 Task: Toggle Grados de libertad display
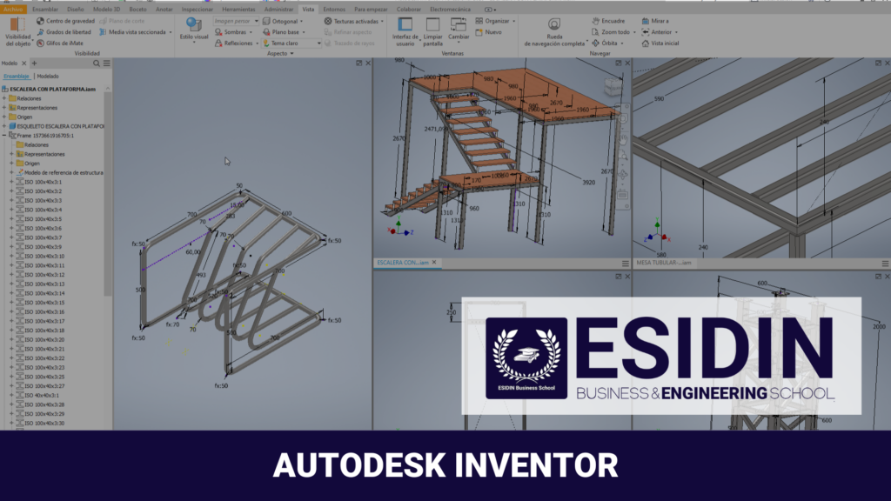[x=64, y=32]
